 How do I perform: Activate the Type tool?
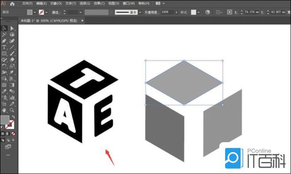[x=4, y=47]
